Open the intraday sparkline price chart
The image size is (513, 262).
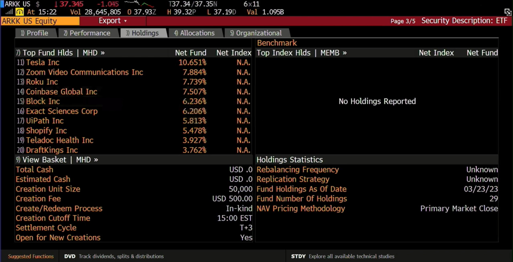139,4
